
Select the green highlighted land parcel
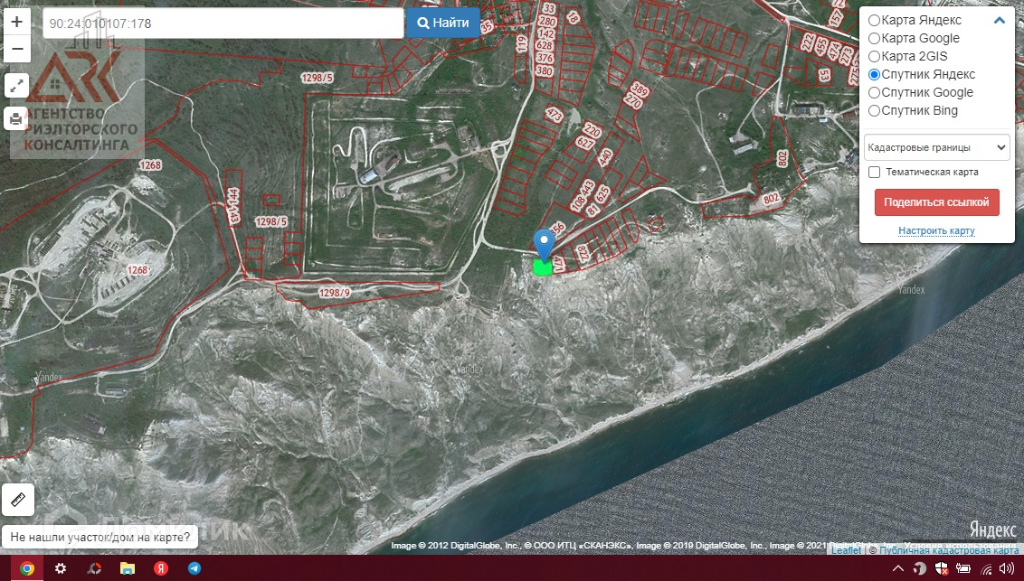[542, 267]
